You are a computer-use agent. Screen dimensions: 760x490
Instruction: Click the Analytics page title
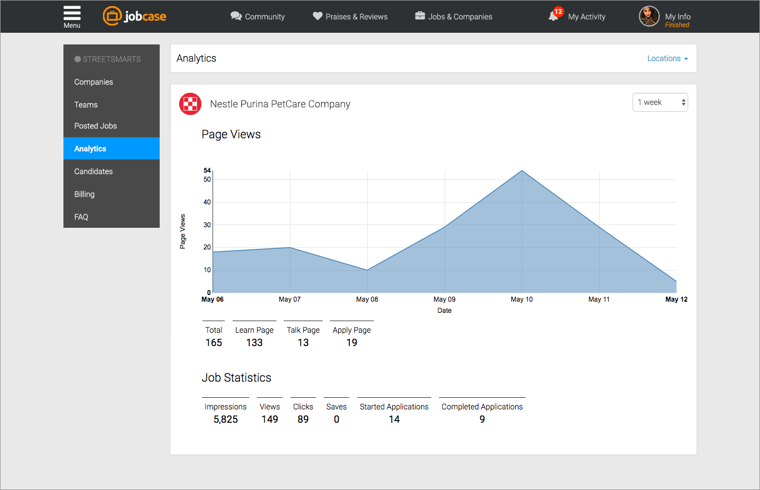click(196, 58)
